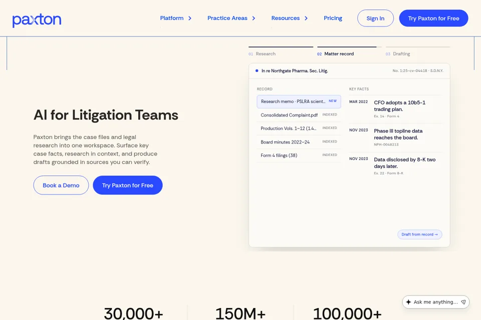Click the send arrow icon in chat widget

[463, 302]
